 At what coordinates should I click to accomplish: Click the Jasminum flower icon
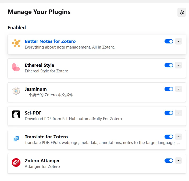coord(16,91)
